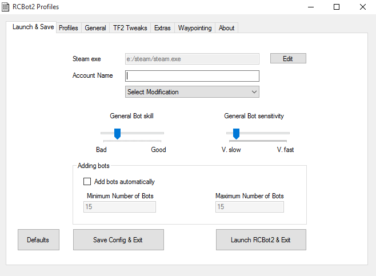The height and width of the screenshot is (276, 376).
Task: Minimize the RCBot2 Profiles window
Action: coord(311,7)
